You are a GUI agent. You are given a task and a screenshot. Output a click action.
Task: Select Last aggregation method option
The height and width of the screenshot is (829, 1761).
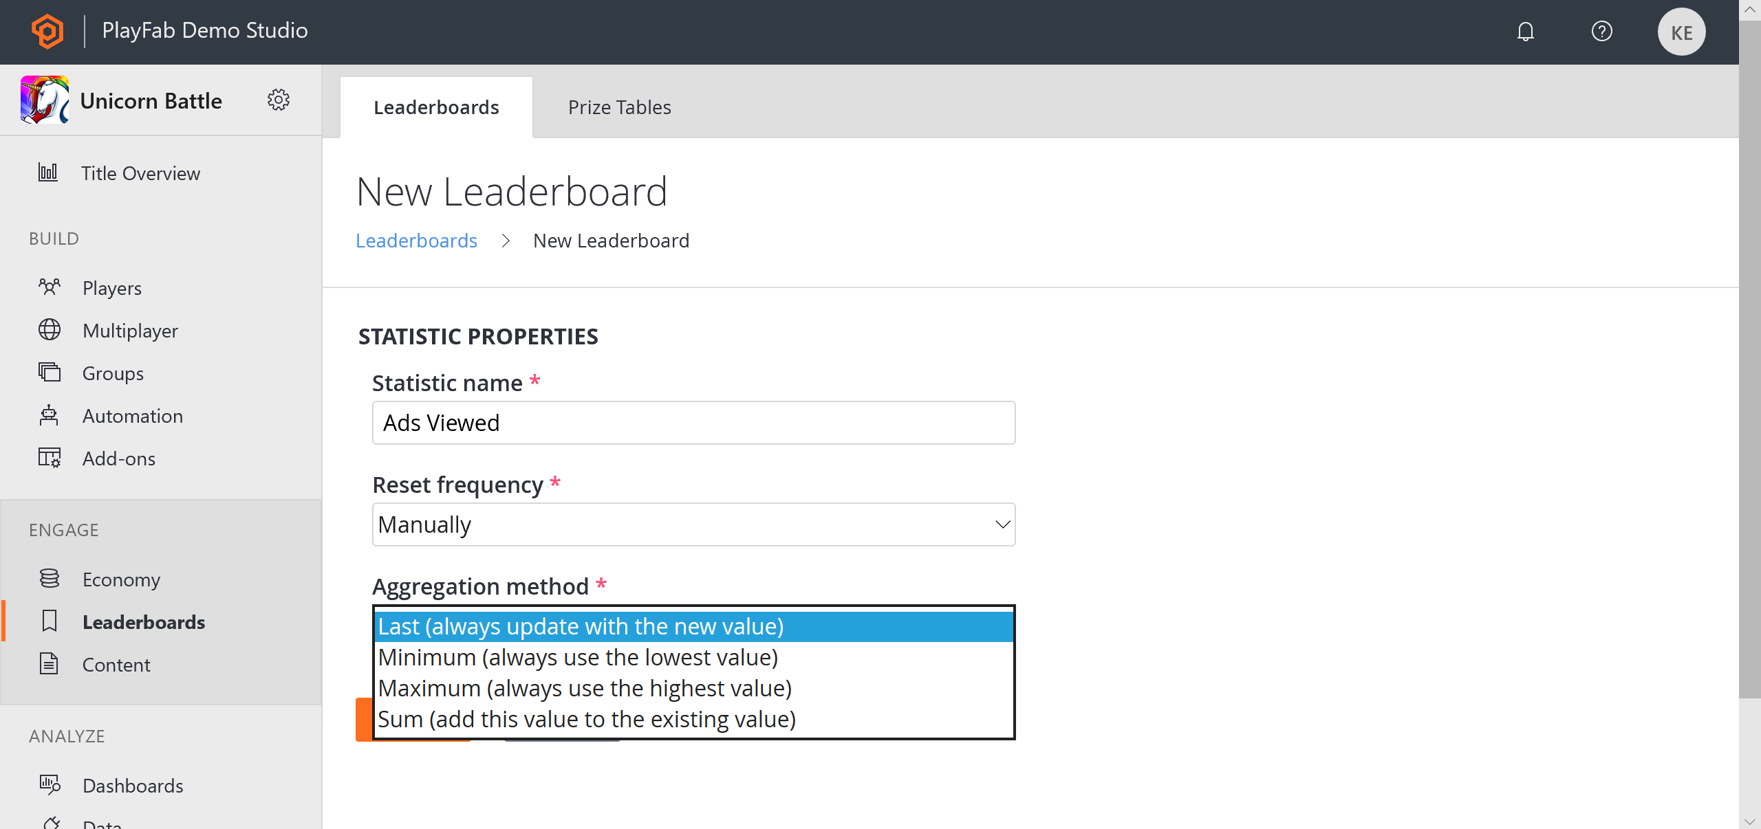click(693, 626)
